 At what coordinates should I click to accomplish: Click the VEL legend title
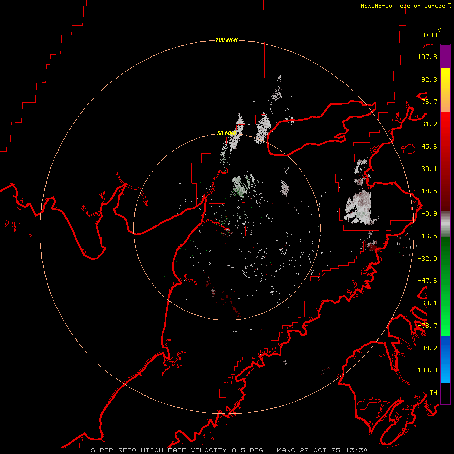tap(443, 30)
